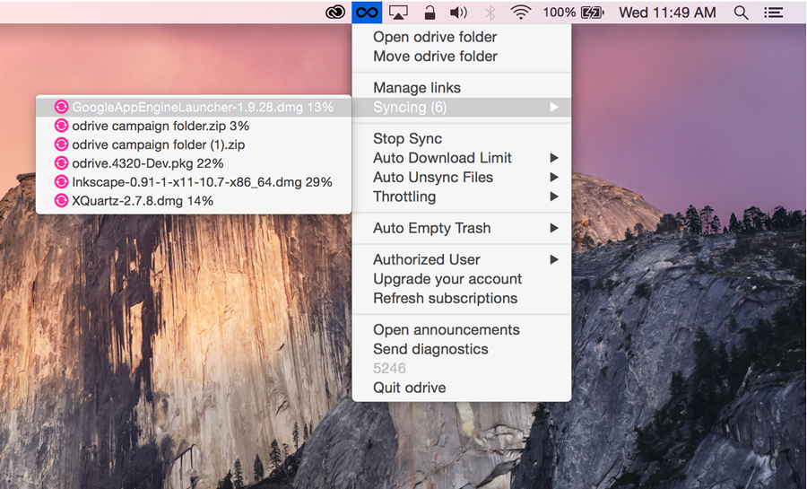This screenshot has width=807, height=489.
Task: Expand the Throttling submenu arrow
Action: click(x=554, y=196)
